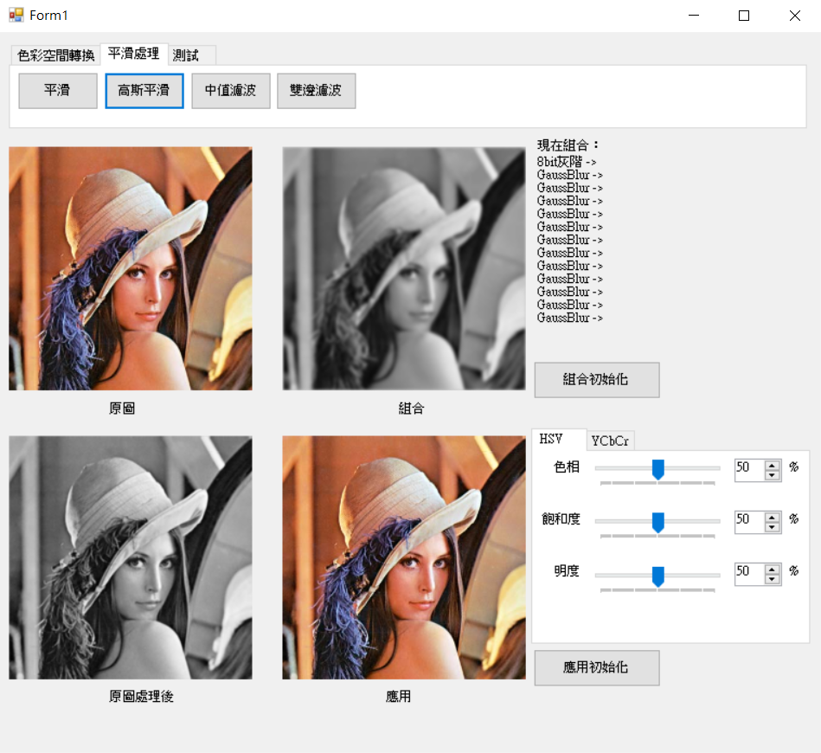Switch to the HSV tab
The width and height of the screenshot is (821, 753).
[558, 439]
